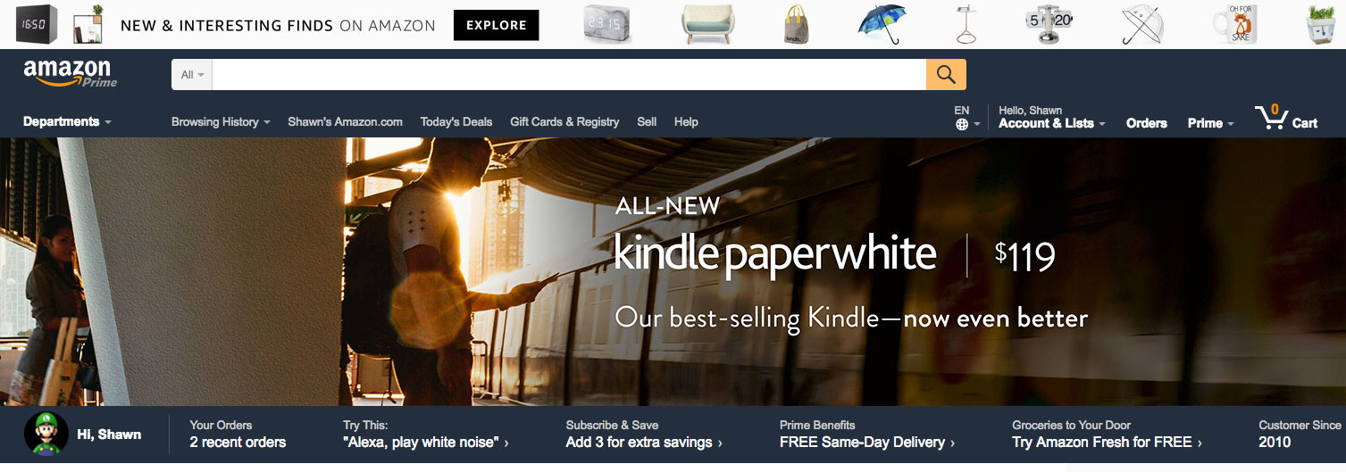
Task: Open the Prime dropdown menu
Action: click(x=1211, y=123)
